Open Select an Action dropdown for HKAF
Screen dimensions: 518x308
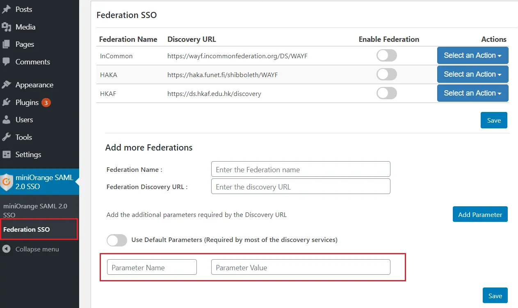[x=472, y=93]
